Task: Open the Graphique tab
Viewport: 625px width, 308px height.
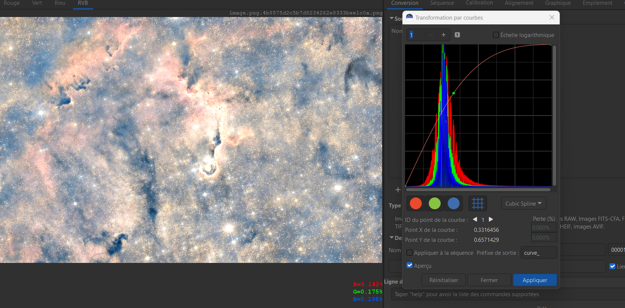Action: coord(558,3)
